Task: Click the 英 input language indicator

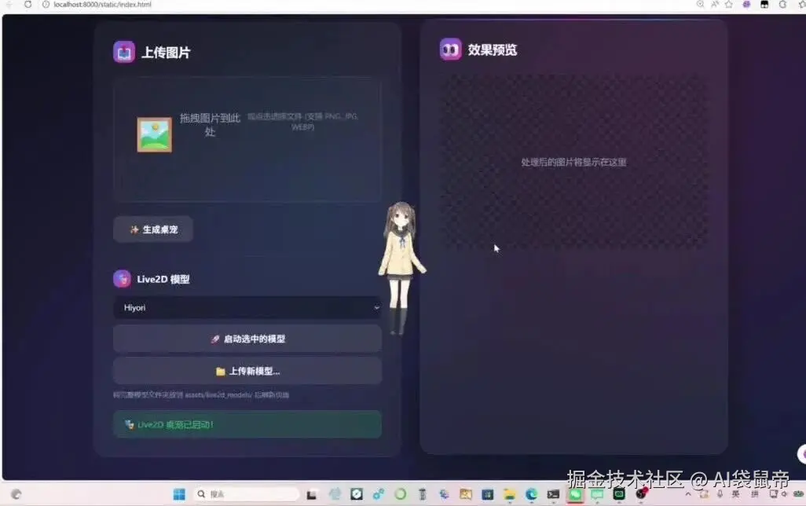Action: click(x=736, y=494)
